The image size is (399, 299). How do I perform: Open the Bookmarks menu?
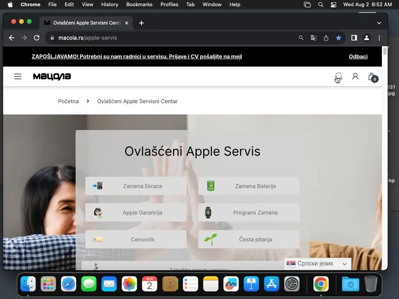tap(139, 5)
